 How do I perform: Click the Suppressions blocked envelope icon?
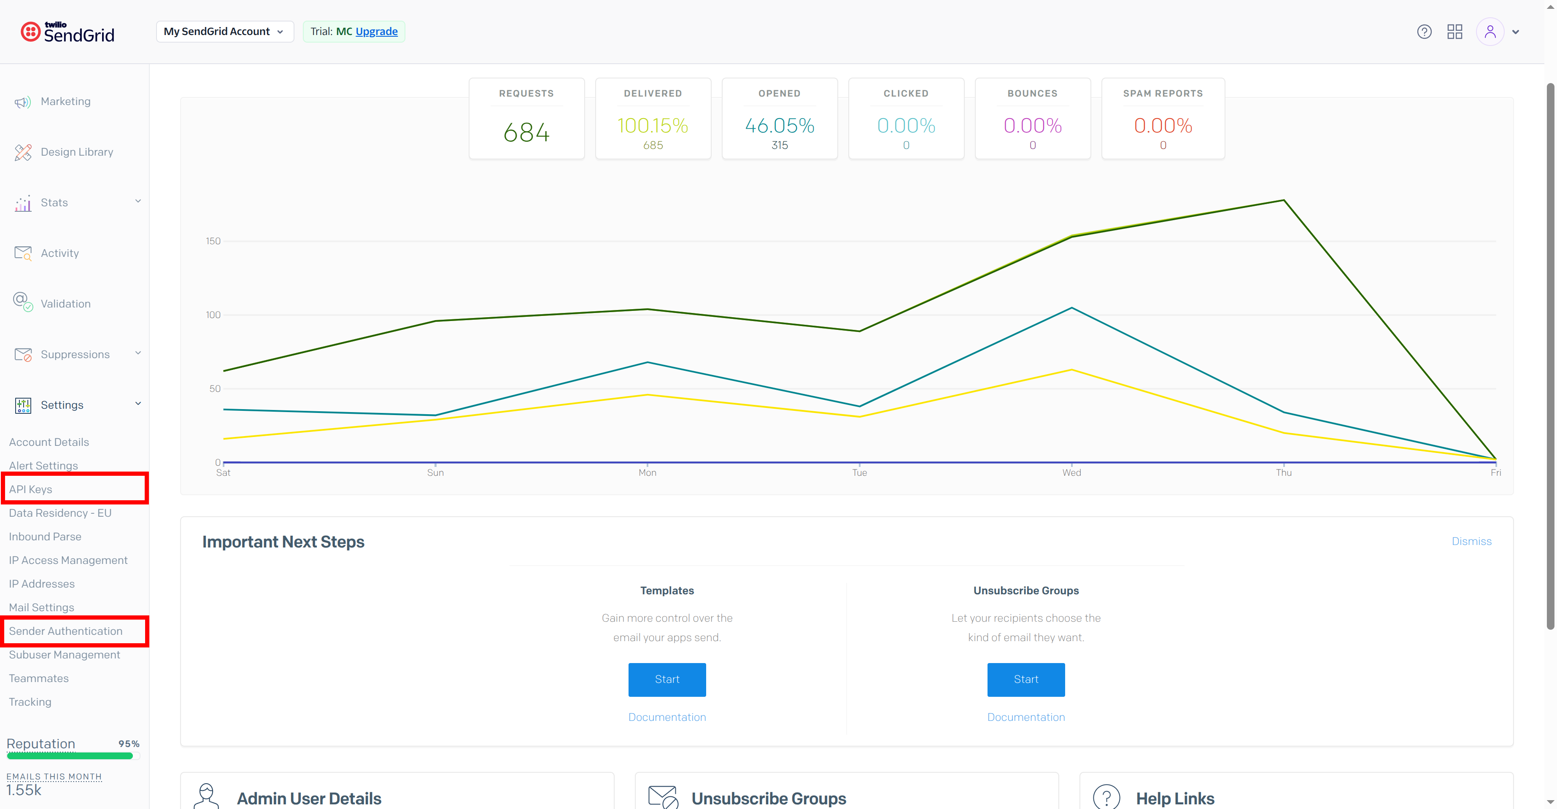[x=23, y=355]
